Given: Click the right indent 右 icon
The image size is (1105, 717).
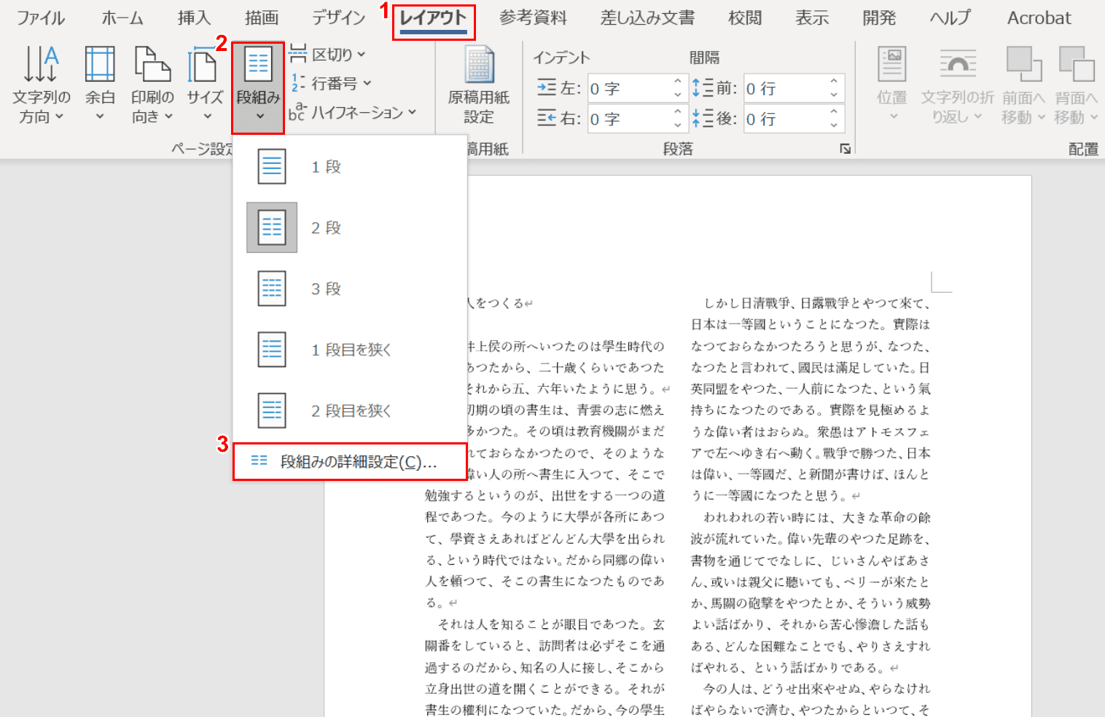Looking at the screenshot, I should [x=547, y=119].
